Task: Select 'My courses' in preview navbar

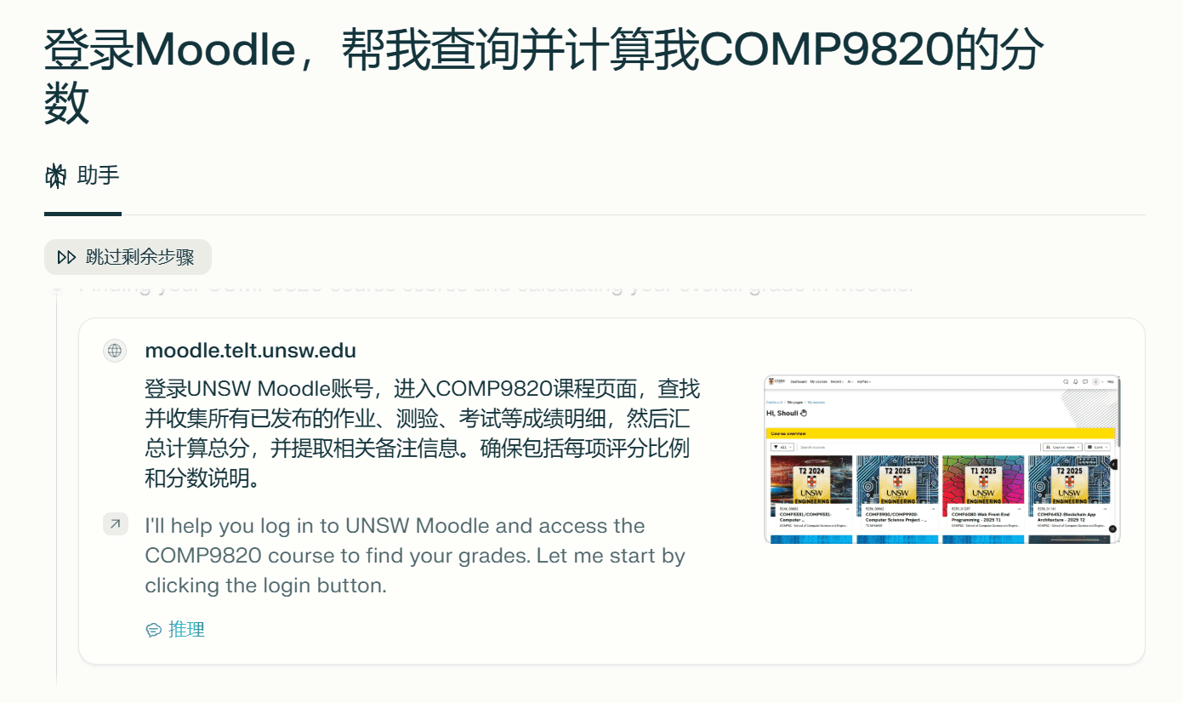Action: [819, 381]
